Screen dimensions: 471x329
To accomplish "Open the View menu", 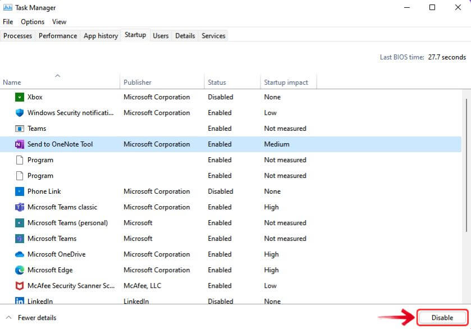I will coord(59,21).
